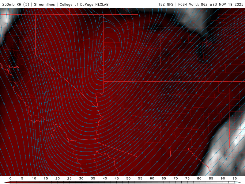Click the '0' value on color scale
Screen dimensions: 245x184
10,178
